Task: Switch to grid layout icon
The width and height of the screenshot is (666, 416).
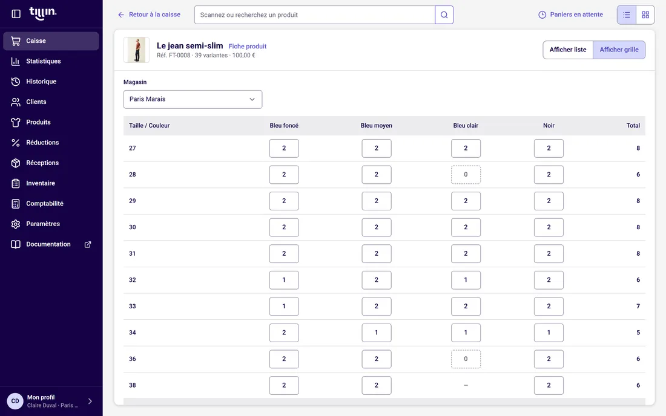Action: (x=645, y=15)
